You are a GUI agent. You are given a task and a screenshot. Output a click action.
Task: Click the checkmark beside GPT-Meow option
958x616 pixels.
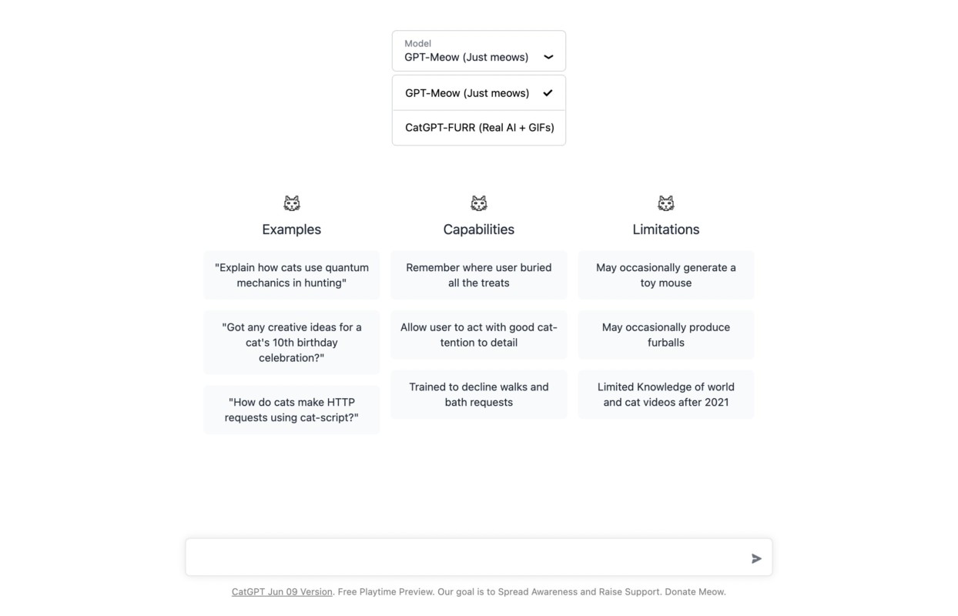point(548,93)
